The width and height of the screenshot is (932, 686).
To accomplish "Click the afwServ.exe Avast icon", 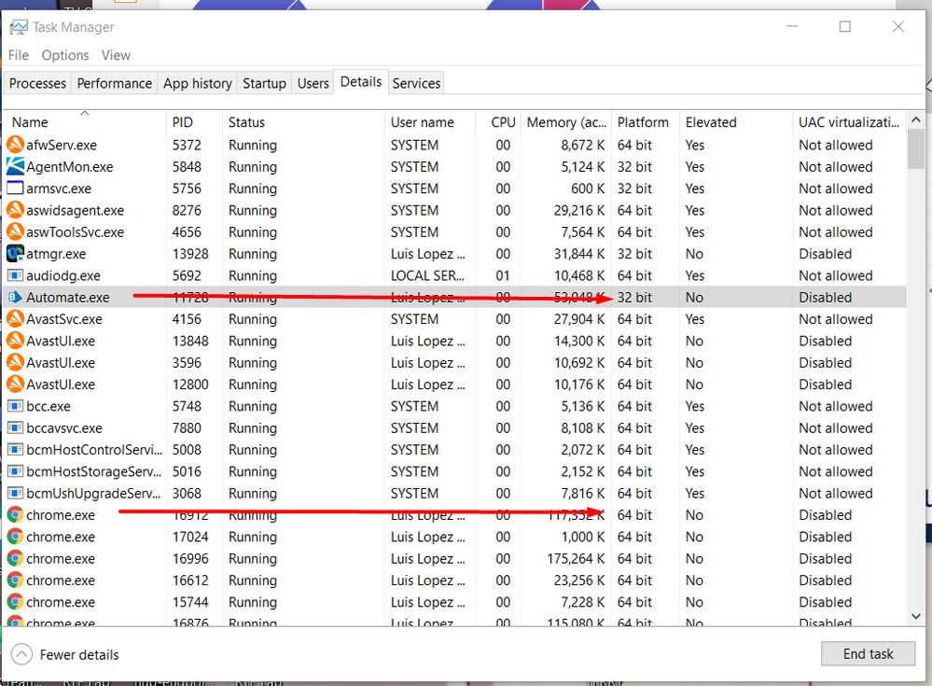I will pyautogui.click(x=15, y=145).
